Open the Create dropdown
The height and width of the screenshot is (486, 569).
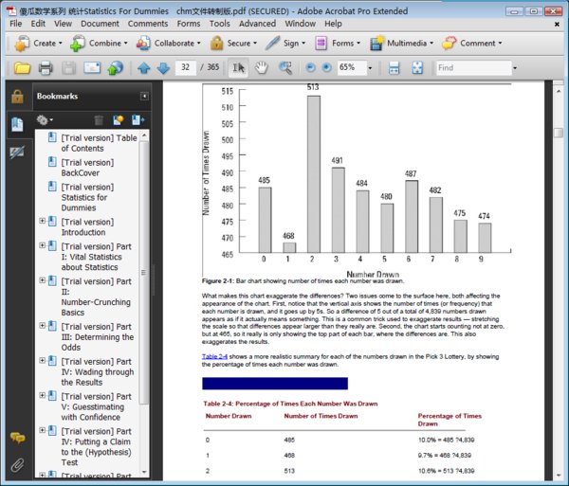pyautogui.click(x=39, y=44)
